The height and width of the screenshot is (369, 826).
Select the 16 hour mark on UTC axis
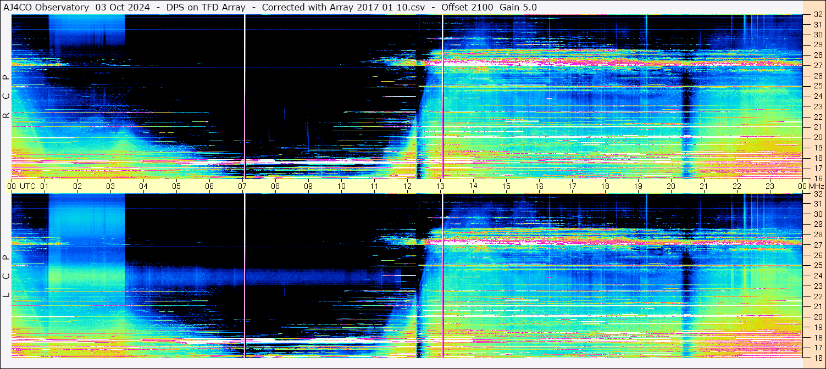(x=539, y=186)
